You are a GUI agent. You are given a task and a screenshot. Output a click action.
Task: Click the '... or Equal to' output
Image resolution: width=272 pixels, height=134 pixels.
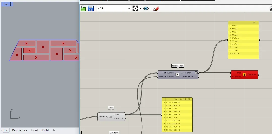coord(187,77)
